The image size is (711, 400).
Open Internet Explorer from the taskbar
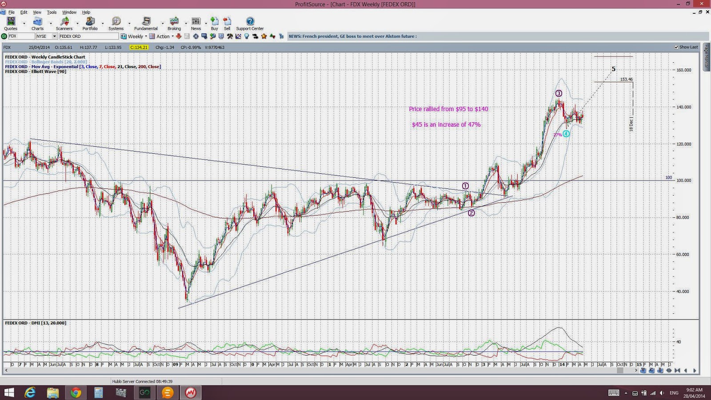pyautogui.click(x=30, y=392)
